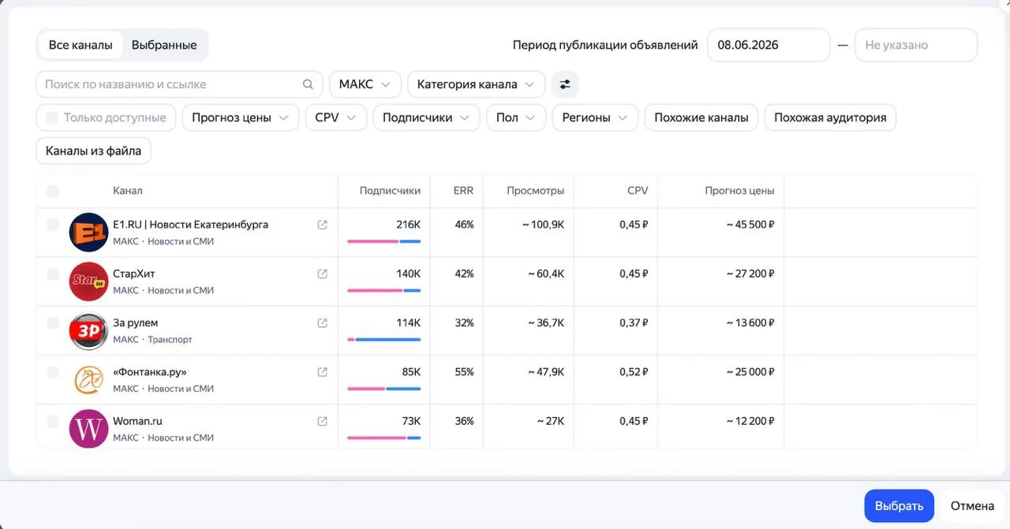The height and width of the screenshot is (529, 1010).
Task: Open the Прогноз цены filter dropdown
Action: click(x=241, y=117)
